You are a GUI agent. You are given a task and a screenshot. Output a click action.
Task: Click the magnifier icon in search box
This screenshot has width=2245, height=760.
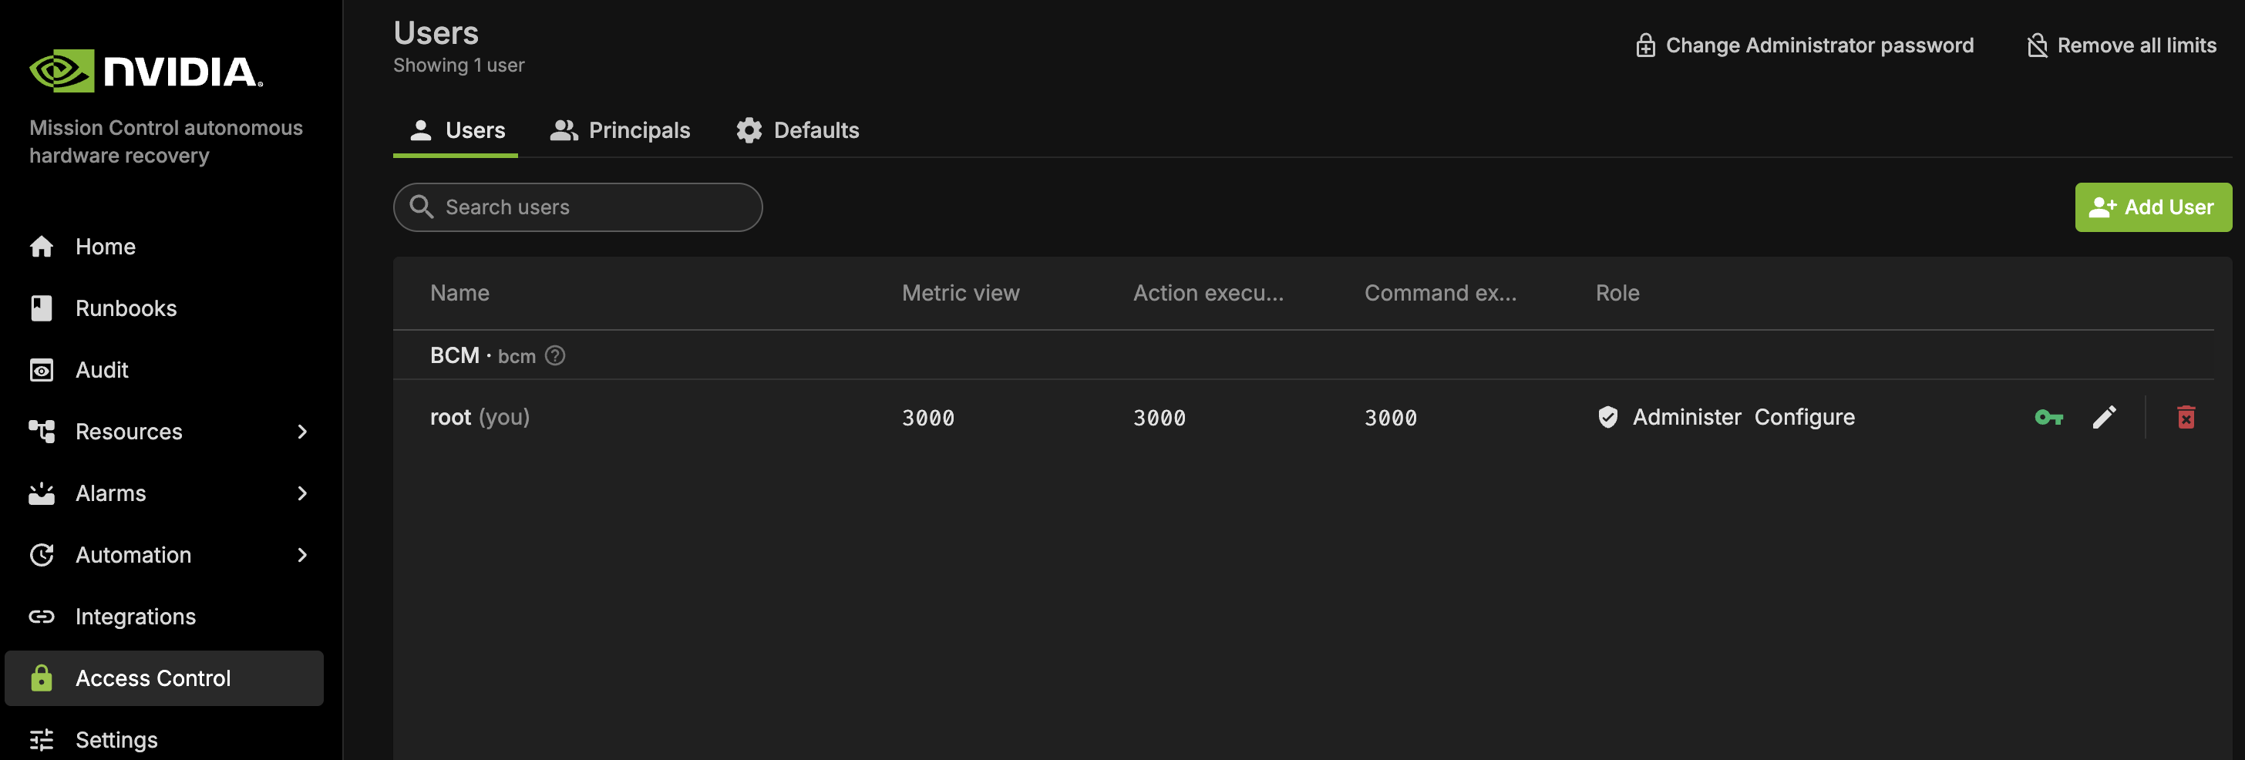pos(422,207)
